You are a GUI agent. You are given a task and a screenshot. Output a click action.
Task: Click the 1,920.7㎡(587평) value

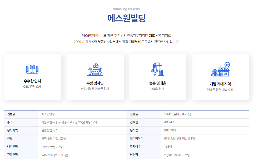[52, 147]
